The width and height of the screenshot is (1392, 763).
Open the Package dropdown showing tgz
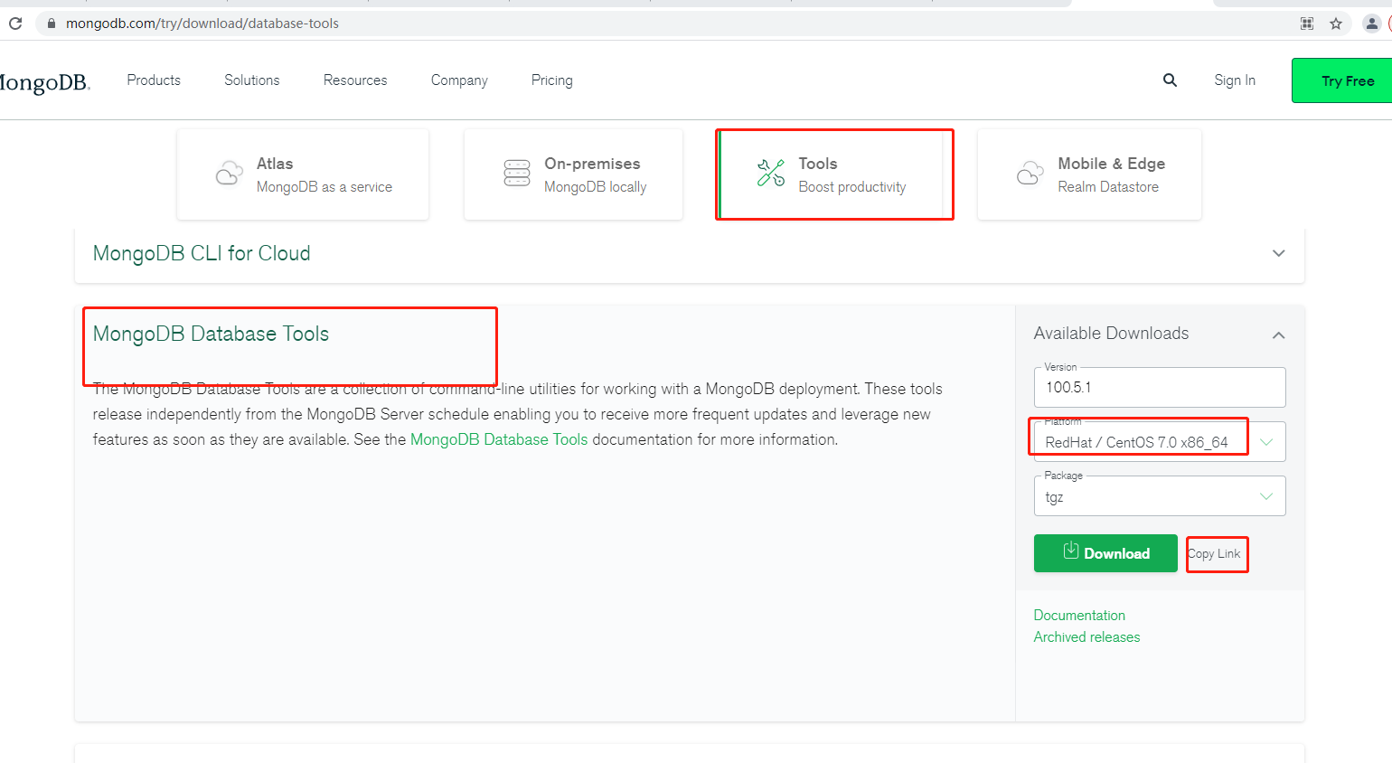tap(1160, 496)
